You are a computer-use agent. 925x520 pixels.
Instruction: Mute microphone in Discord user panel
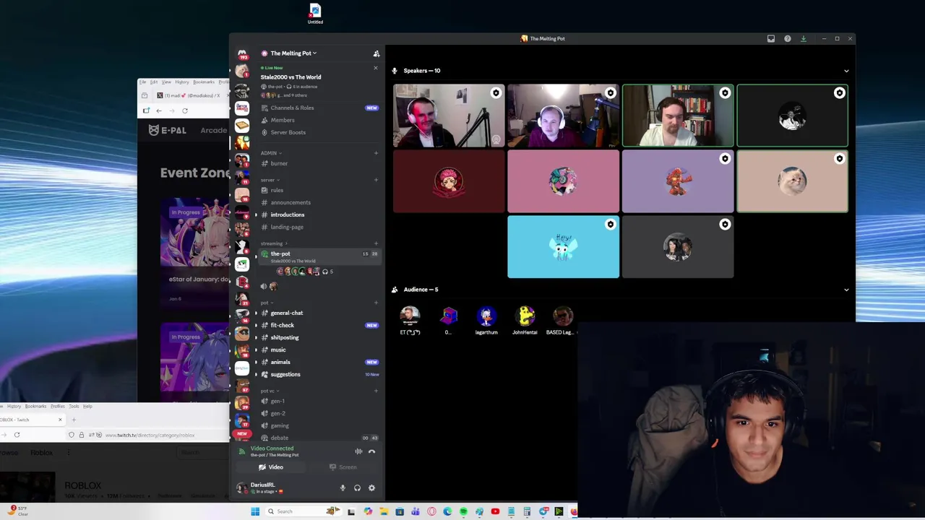pos(343,488)
